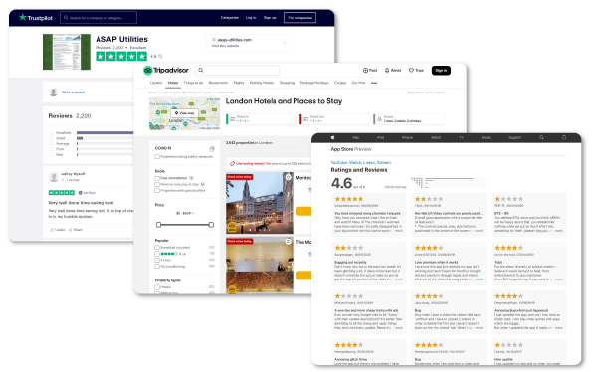This screenshot has width=592, height=372.
Task: Check the Breakfast included filter
Action: [x=157, y=247]
